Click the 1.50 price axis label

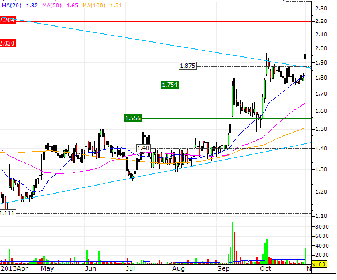click(x=321, y=129)
